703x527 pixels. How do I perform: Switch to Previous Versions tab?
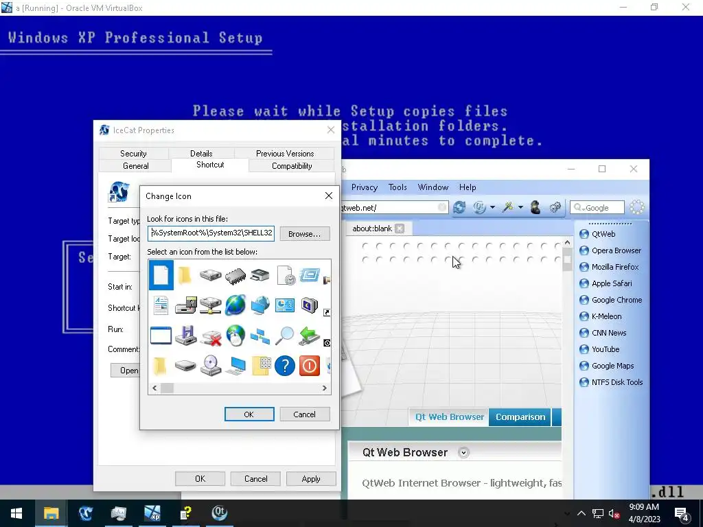[x=285, y=153]
